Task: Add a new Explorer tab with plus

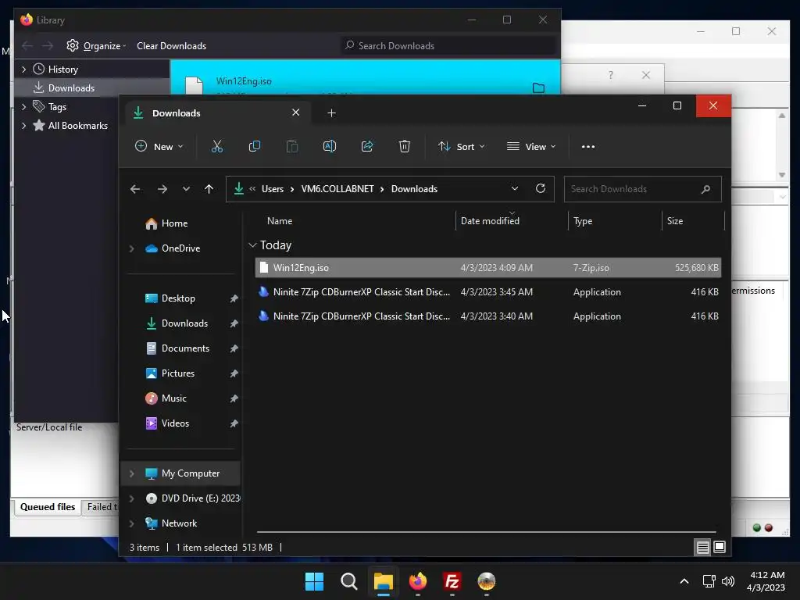Action: tap(331, 112)
